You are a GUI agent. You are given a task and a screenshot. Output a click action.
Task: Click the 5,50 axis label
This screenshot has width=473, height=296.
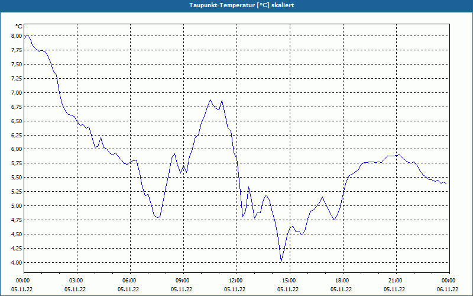coord(17,178)
